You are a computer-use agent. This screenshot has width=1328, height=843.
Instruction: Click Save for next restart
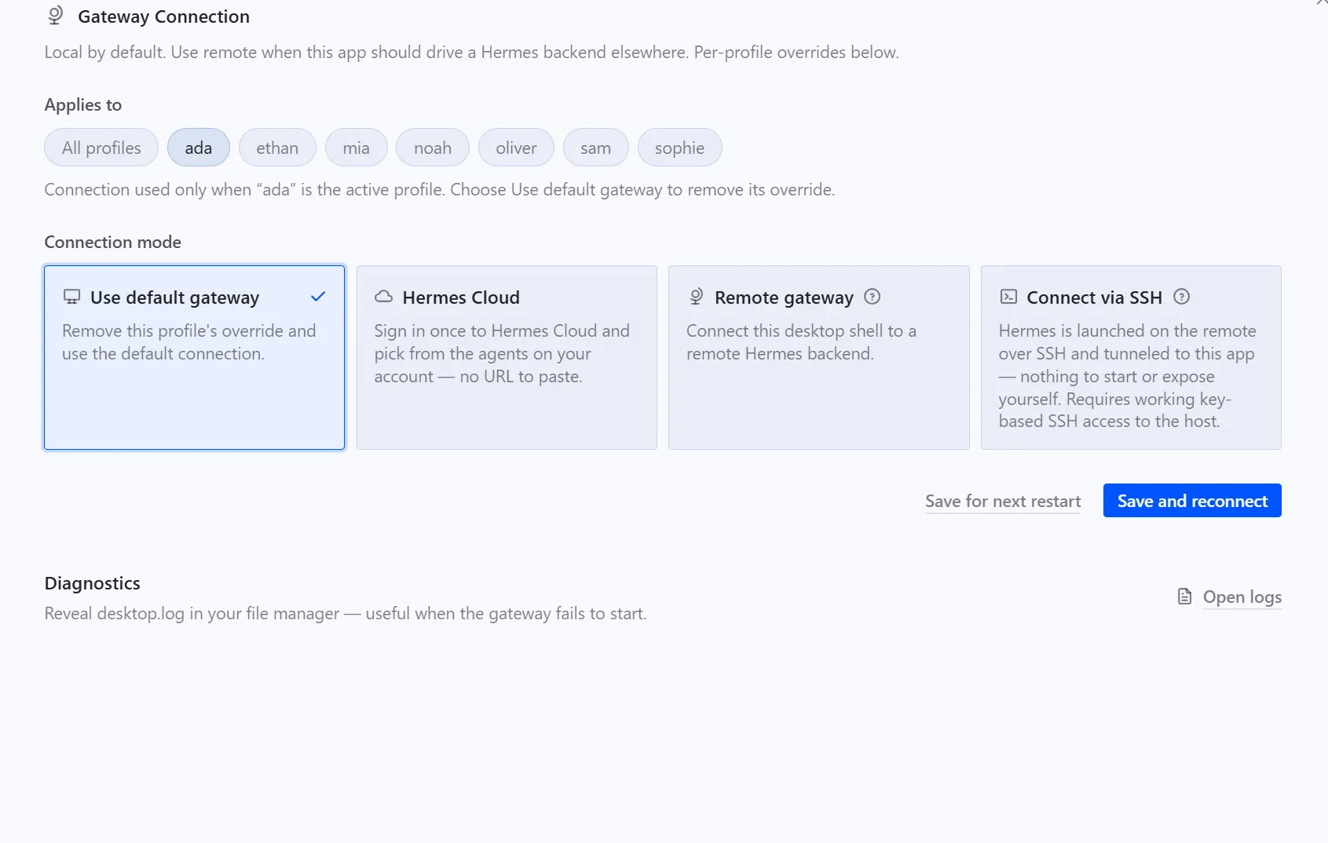1003,501
